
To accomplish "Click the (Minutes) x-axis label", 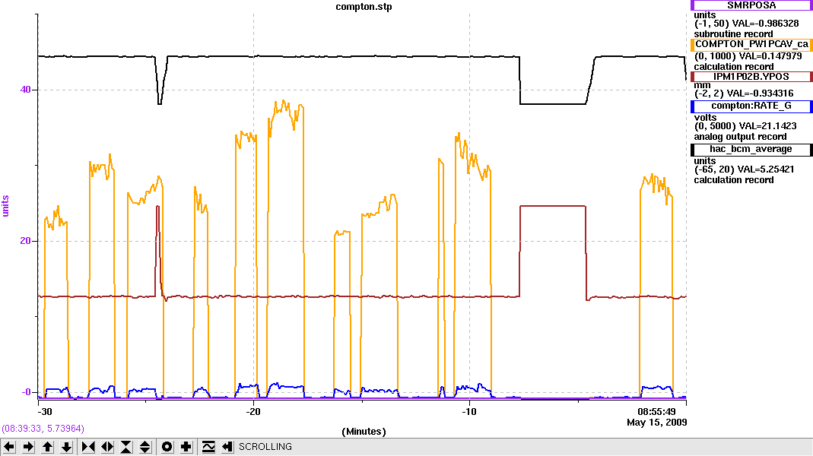I will [364, 432].
